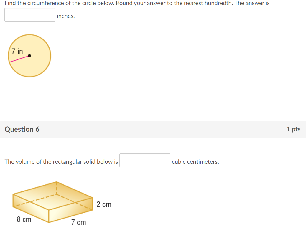The image size is (306, 248).
Task: Click the pink radius line inside the circle
Action: [x=19, y=59]
